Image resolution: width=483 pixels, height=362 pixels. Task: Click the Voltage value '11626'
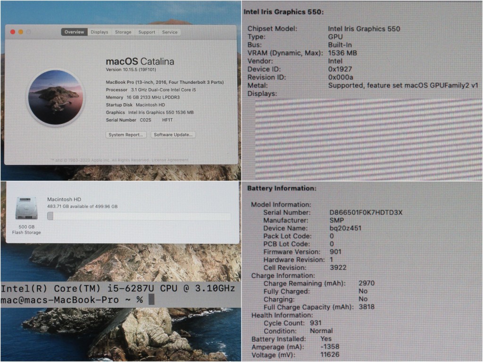330,354
